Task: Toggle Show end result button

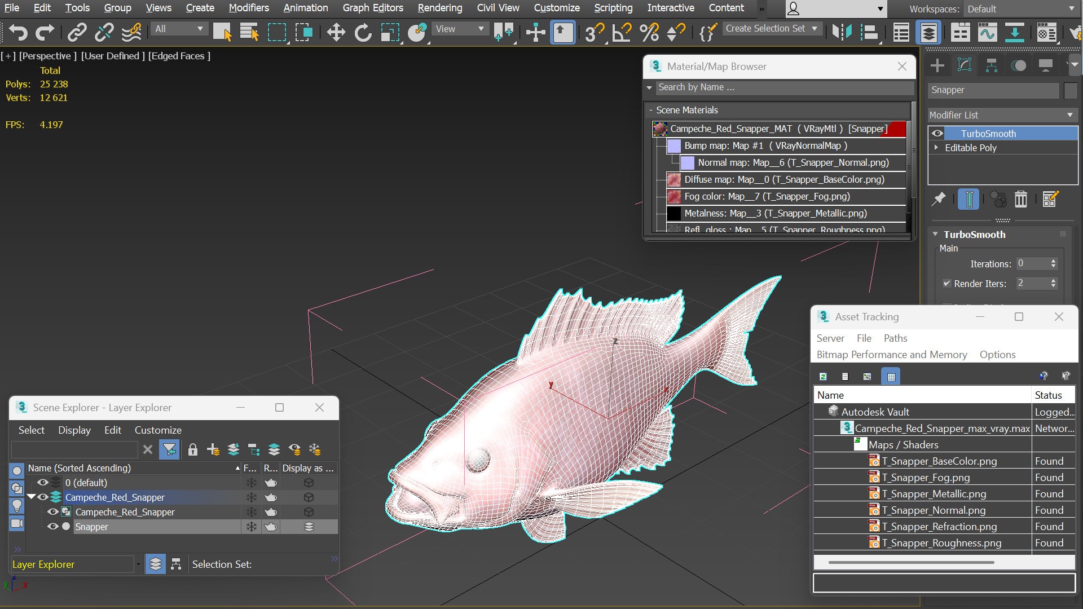Action: click(968, 199)
